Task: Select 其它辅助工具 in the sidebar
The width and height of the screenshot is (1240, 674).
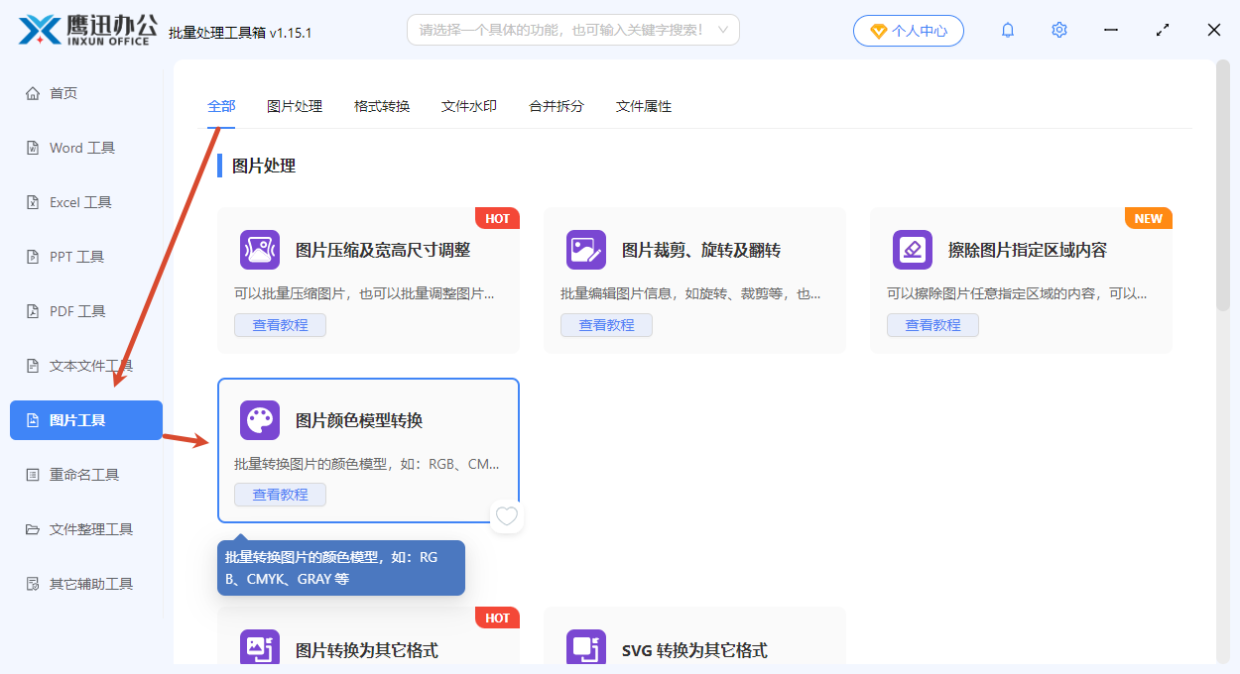Action: (x=86, y=584)
